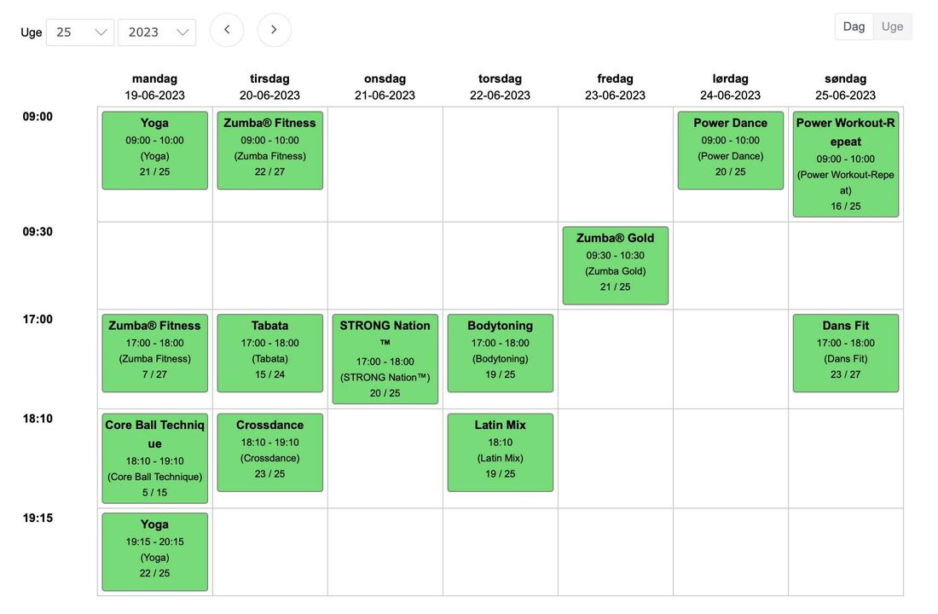Open Monday 09:00 Yoga class

(155, 150)
